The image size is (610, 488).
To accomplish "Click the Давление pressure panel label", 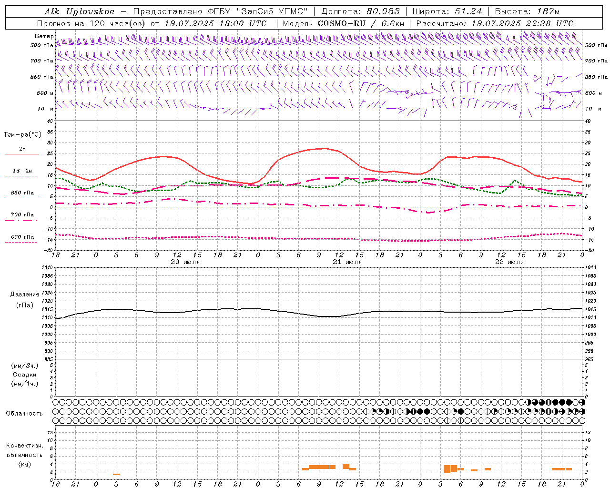I will click(x=25, y=295).
